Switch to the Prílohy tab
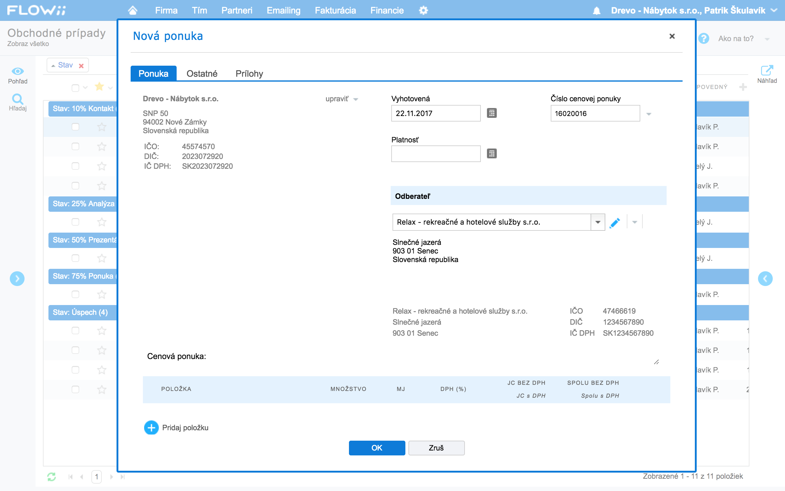 point(249,74)
